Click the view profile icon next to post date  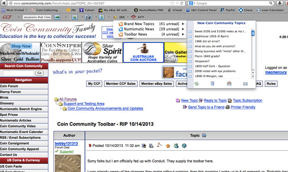[x=144, y=146]
